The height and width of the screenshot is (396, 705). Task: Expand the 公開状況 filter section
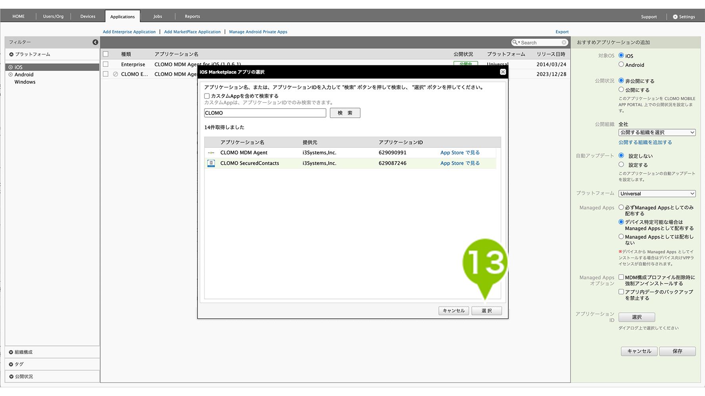click(11, 377)
